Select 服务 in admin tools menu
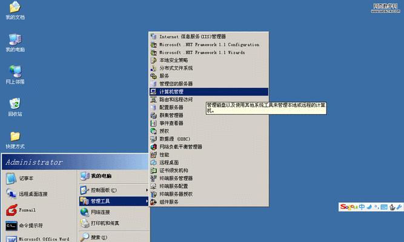The height and width of the screenshot is (242, 404). pyautogui.click(x=209, y=76)
